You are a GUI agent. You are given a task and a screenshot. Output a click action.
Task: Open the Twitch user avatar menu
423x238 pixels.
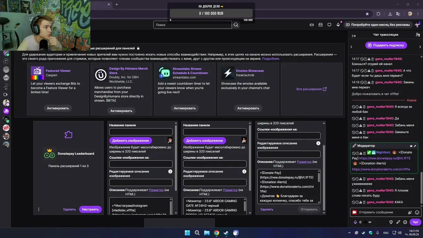(x=417, y=25)
